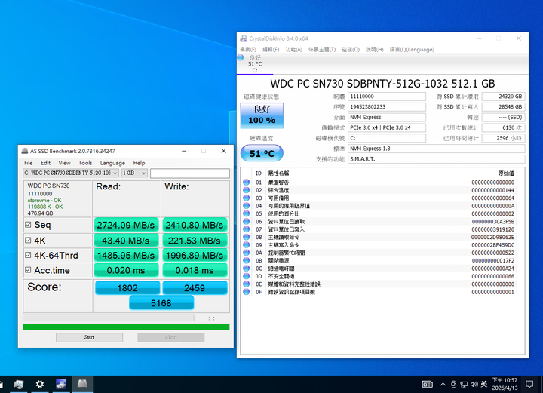Switch to AS SSD Benchmark via its taskbar icon
The width and height of the screenshot is (543, 393).
coord(82,385)
